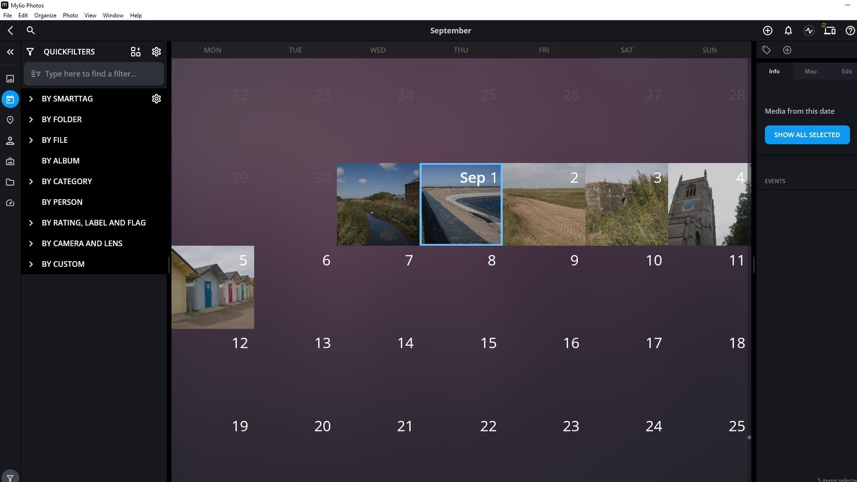
Task: Click the notifications bell icon
Action: click(788, 31)
